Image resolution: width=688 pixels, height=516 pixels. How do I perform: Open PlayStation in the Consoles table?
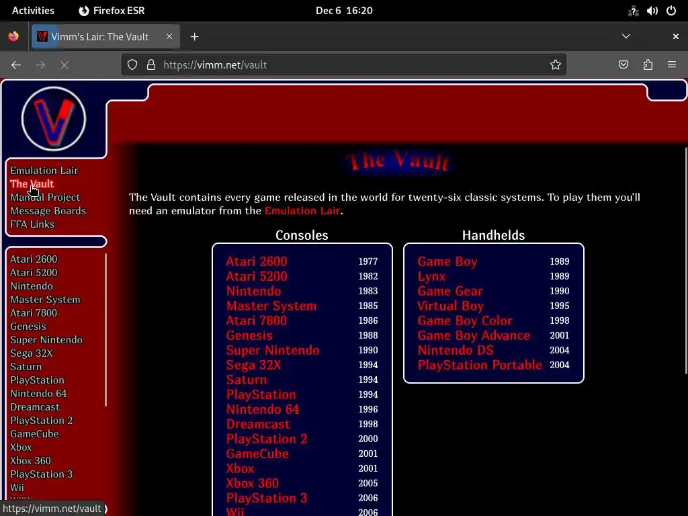click(x=261, y=394)
